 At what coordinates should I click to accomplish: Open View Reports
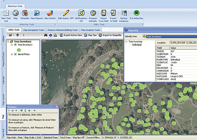pyautogui.click(x=37, y=15)
